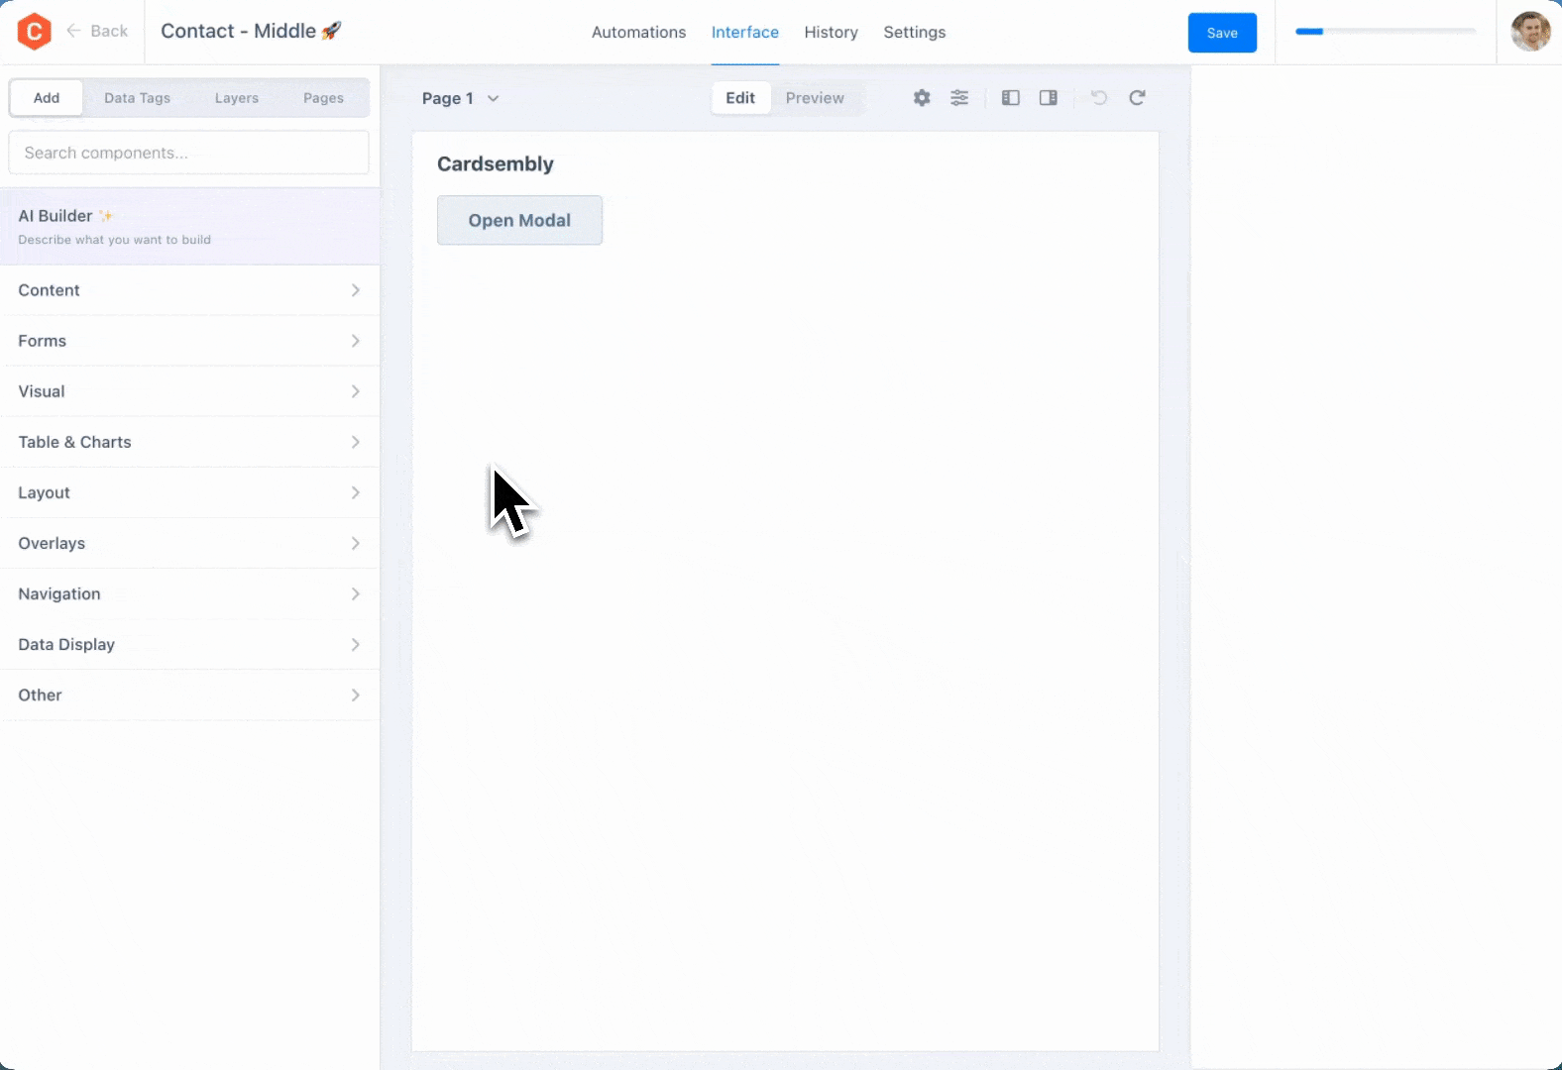Click the blue Save button
The height and width of the screenshot is (1070, 1562).
pyautogui.click(x=1222, y=33)
